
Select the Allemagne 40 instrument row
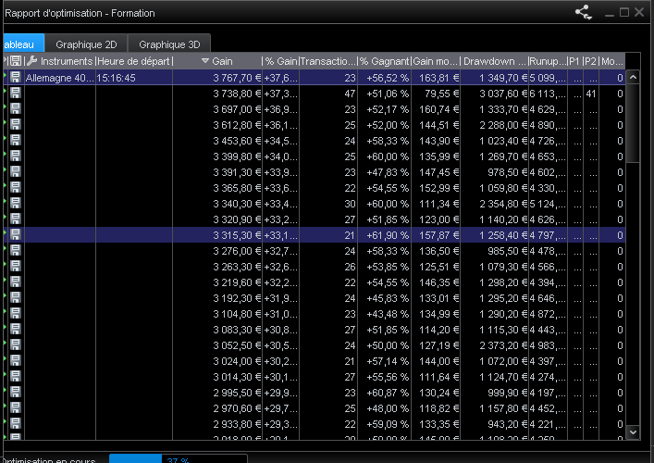point(59,78)
